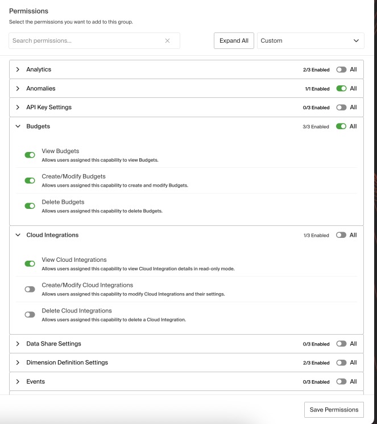The width and height of the screenshot is (377, 424).
Task: Collapse the Budgets section chevron
Action: [18, 126]
